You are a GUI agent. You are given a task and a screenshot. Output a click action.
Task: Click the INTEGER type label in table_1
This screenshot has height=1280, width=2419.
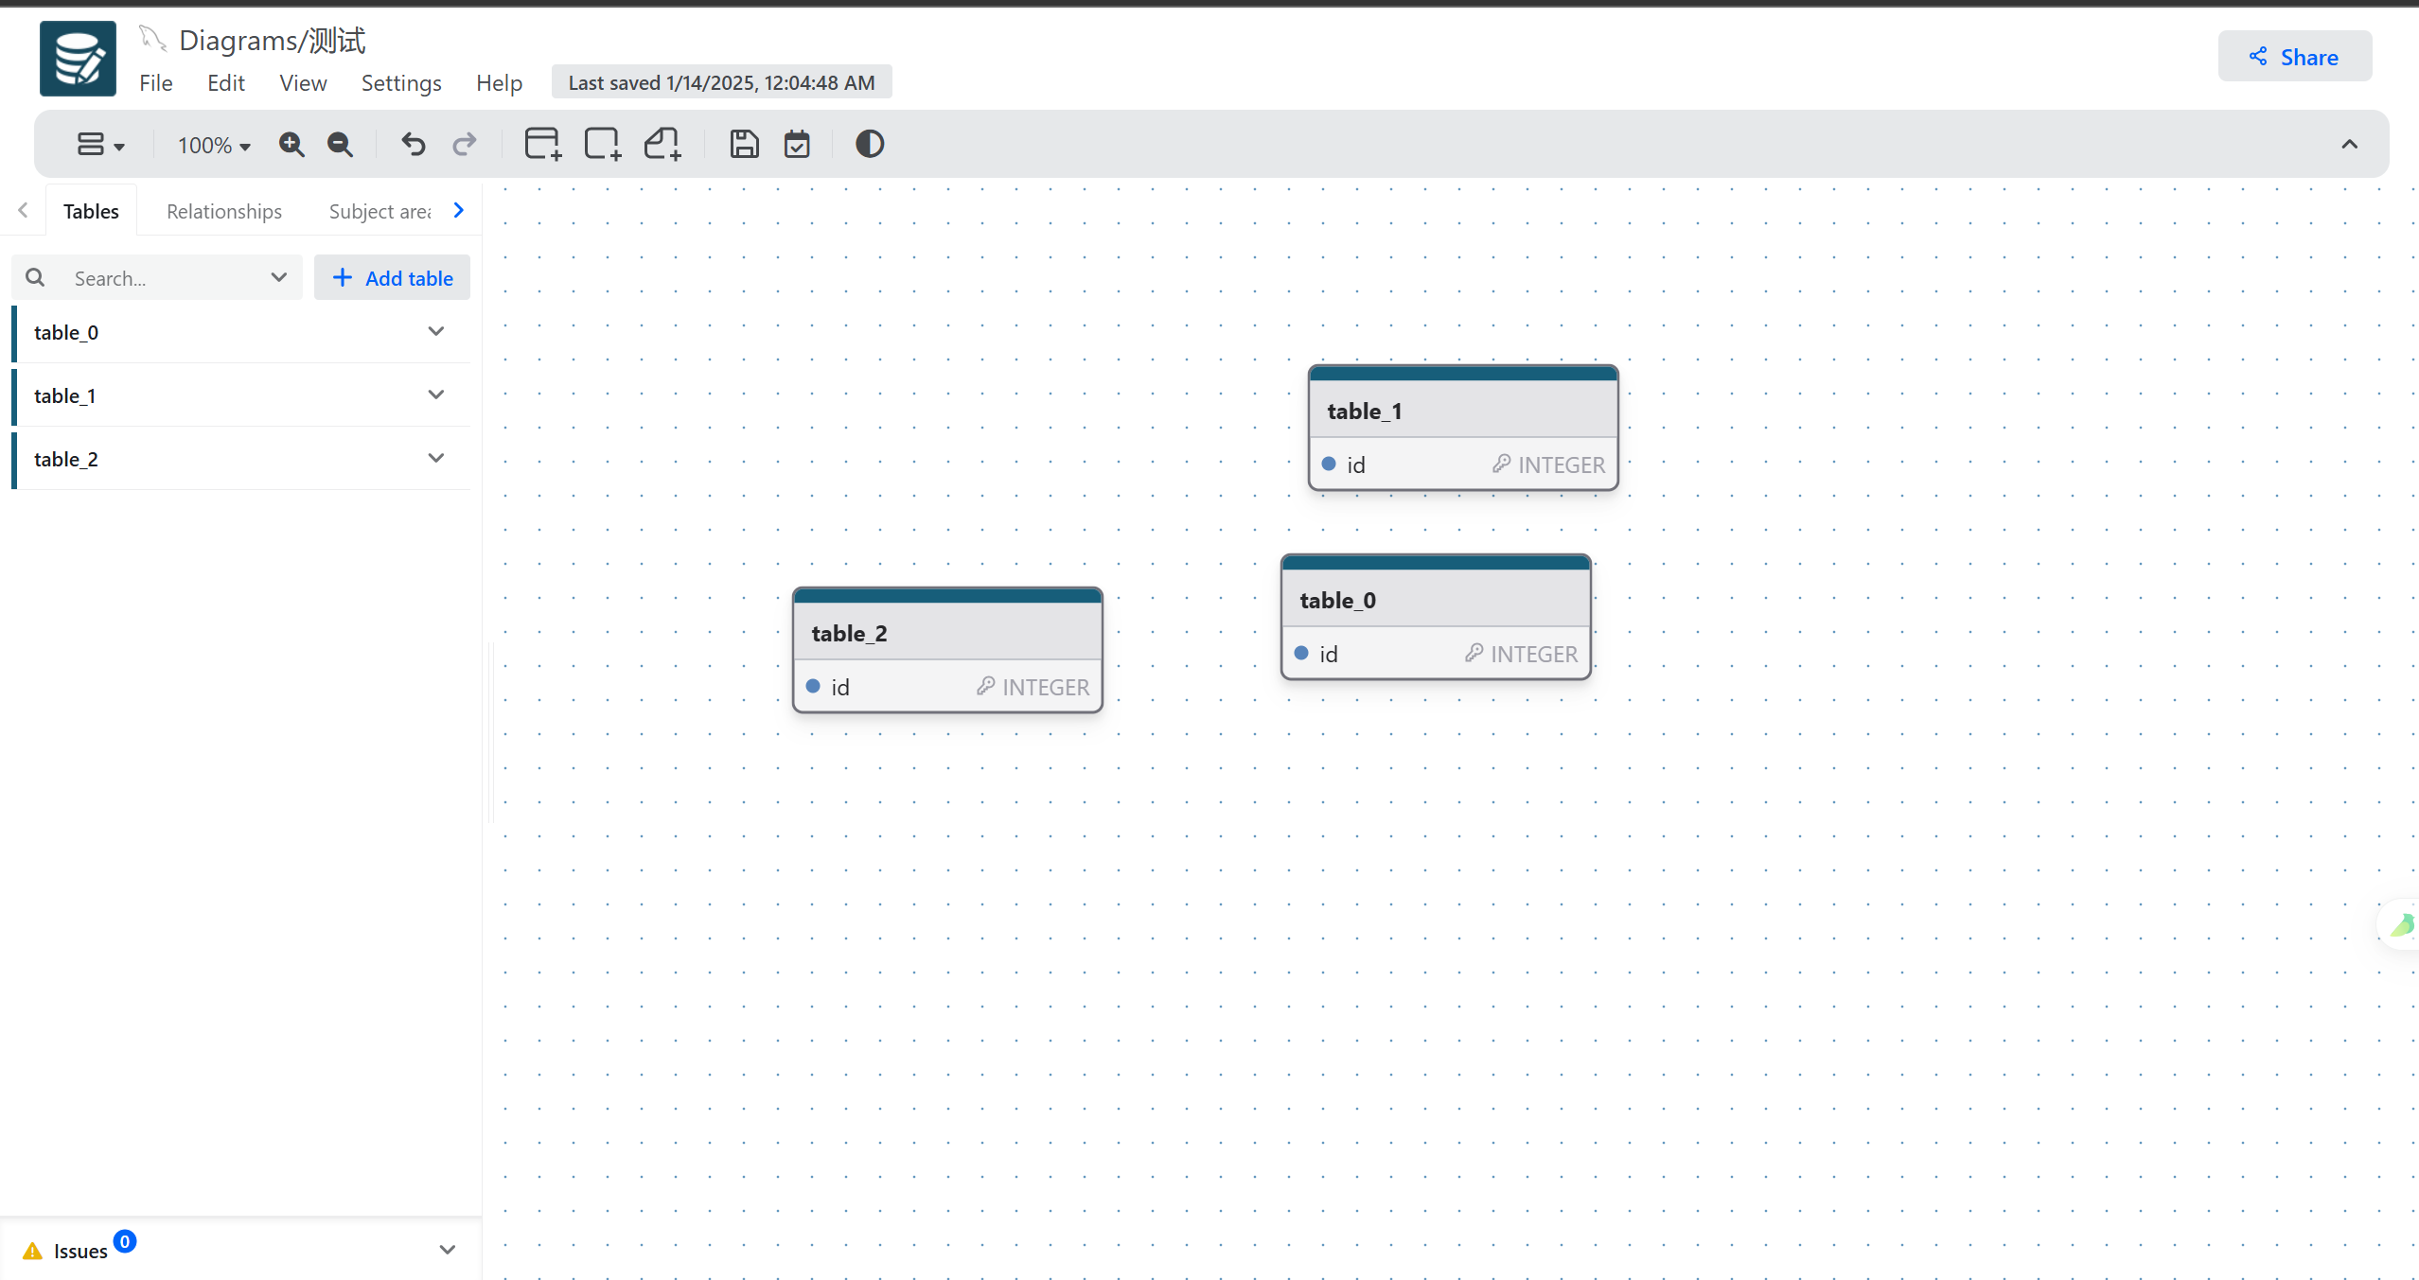tap(1562, 465)
